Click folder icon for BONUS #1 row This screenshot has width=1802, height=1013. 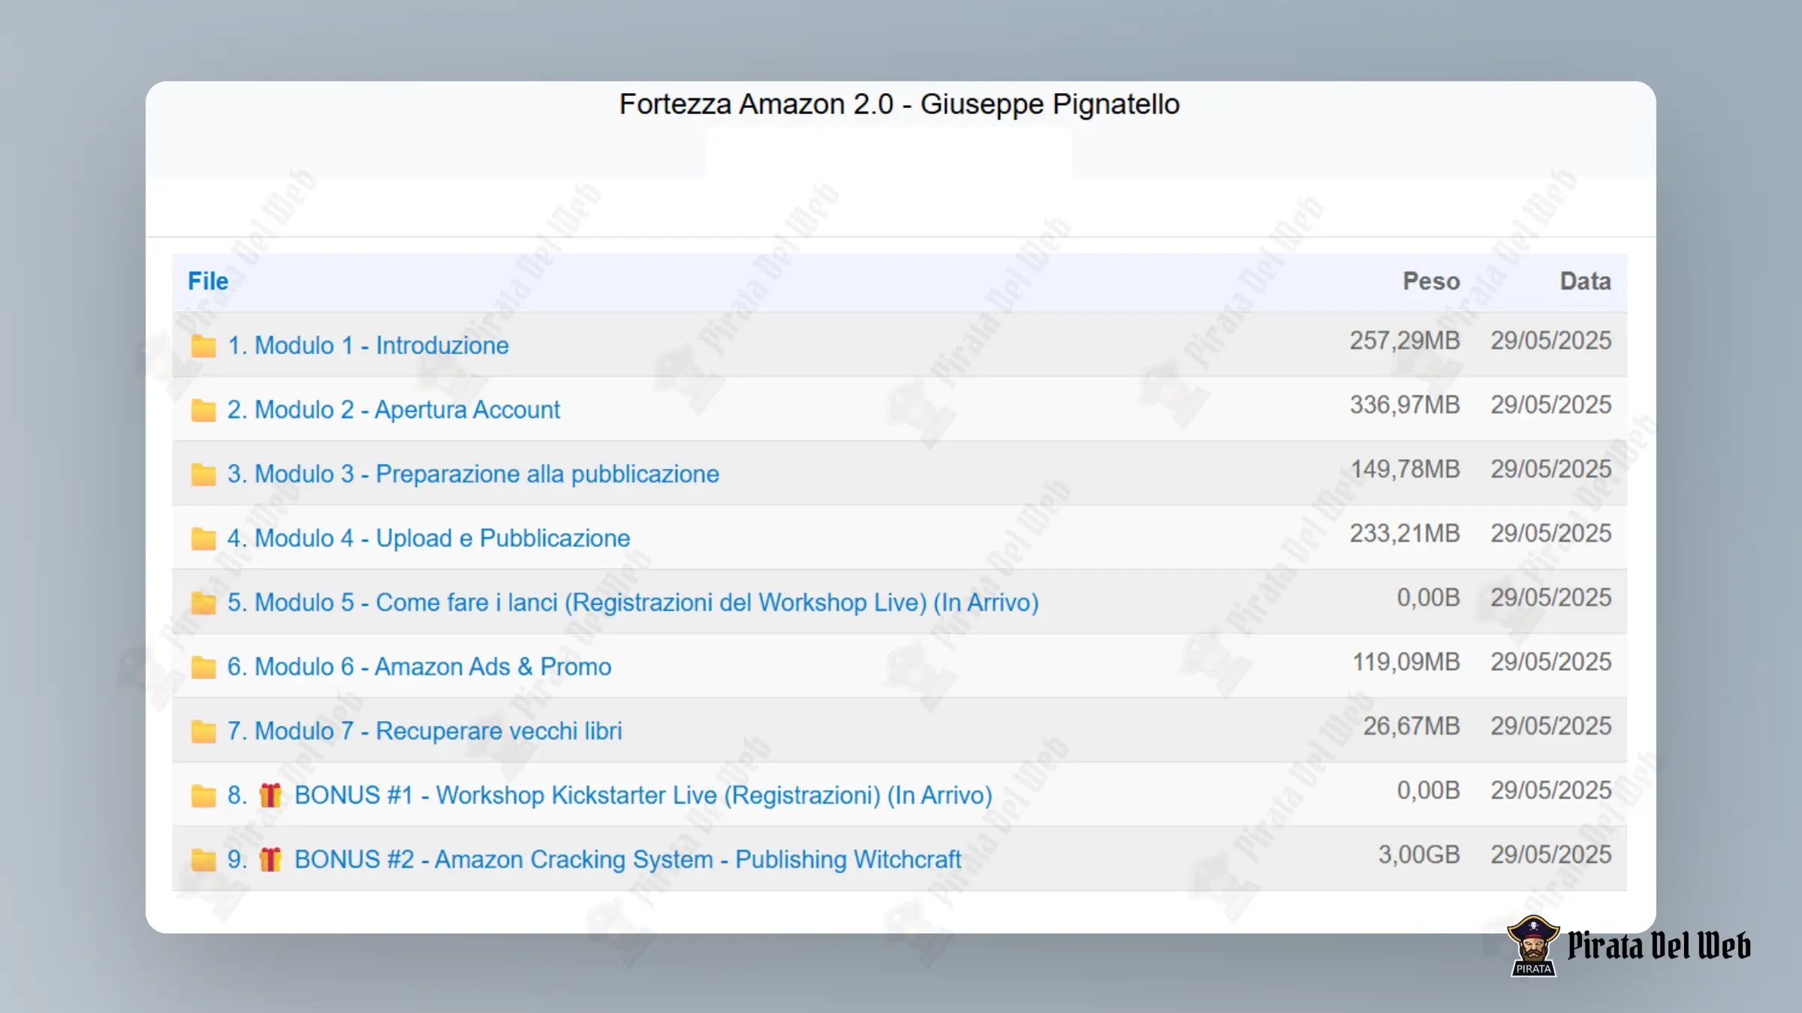(203, 795)
